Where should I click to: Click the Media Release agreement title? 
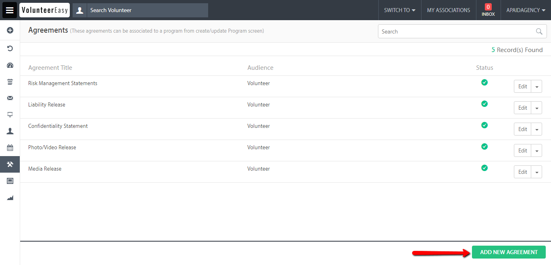(45, 169)
